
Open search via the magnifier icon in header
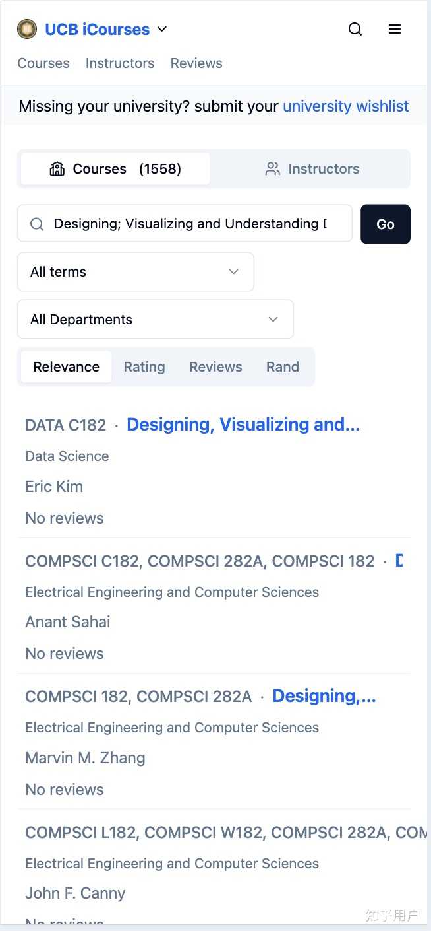click(355, 29)
